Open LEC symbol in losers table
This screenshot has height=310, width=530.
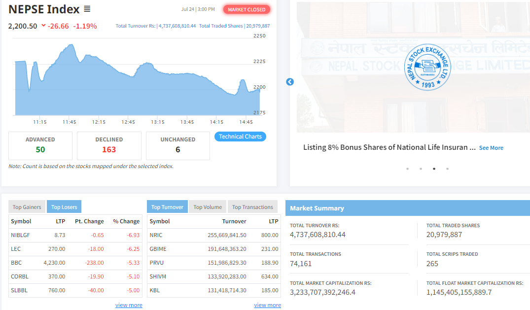(16, 249)
